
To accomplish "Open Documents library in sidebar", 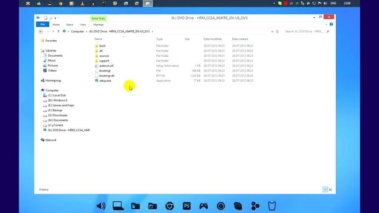I will click(x=53, y=56).
